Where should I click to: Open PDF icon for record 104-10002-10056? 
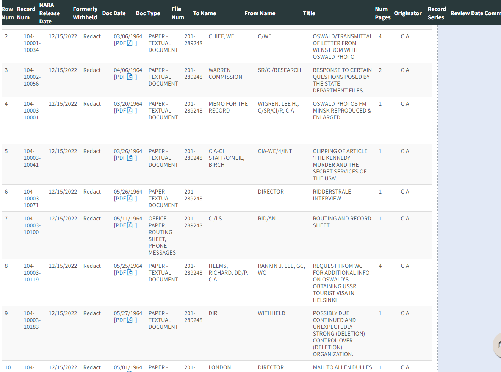click(x=130, y=77)
